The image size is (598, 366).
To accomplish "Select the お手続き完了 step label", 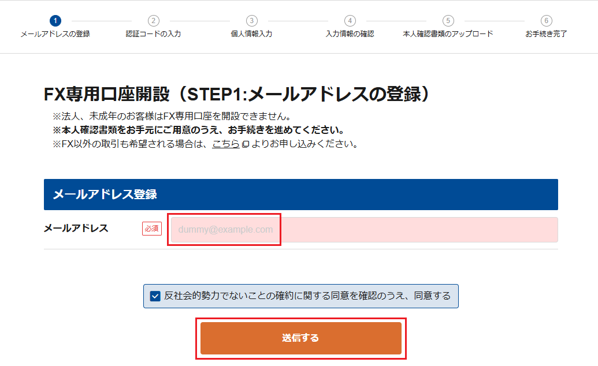I will [546, 34].
